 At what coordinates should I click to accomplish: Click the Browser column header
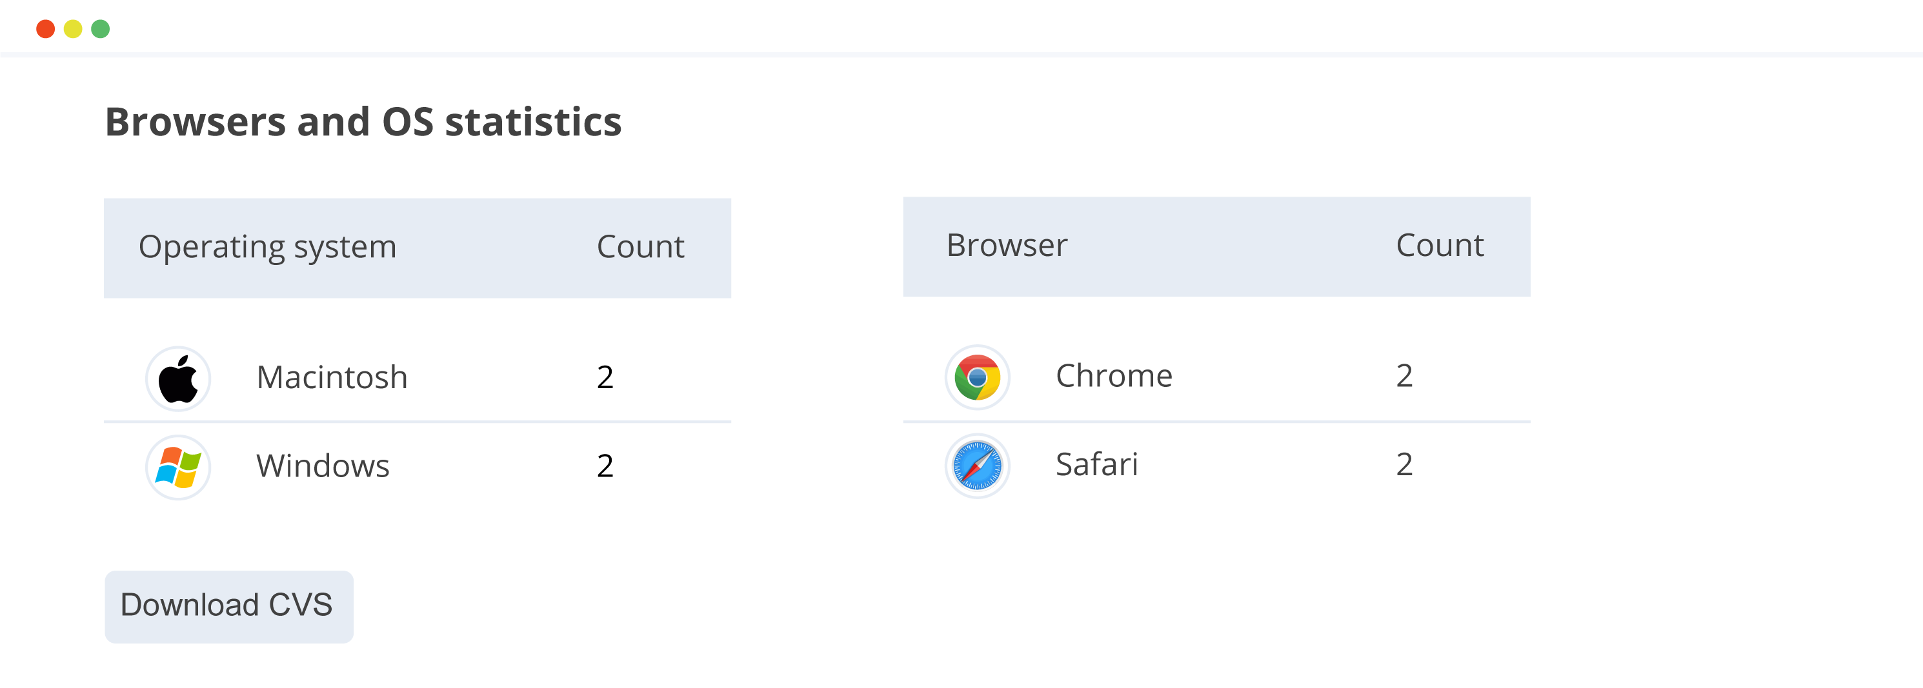1007,245
